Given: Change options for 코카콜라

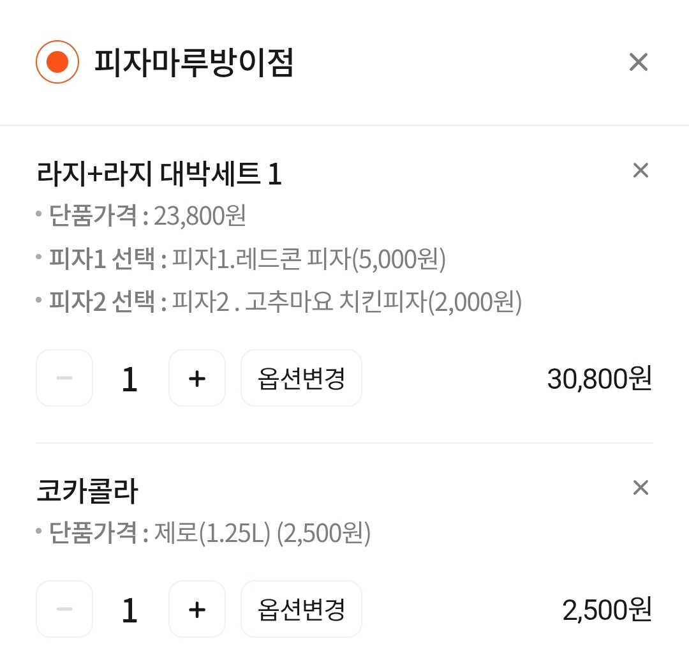Looking at the screenshot, I should (301, 609).
